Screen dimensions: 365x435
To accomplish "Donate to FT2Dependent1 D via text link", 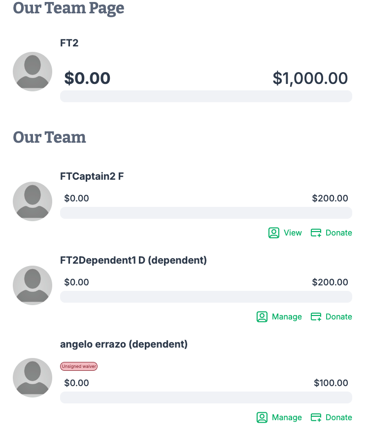I will (339, 316).
